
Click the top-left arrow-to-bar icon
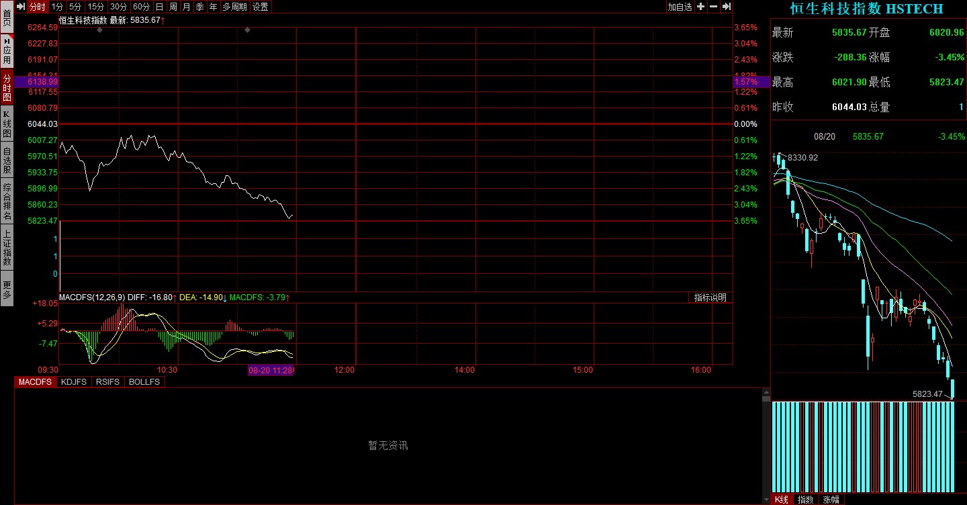pos(20,7)
